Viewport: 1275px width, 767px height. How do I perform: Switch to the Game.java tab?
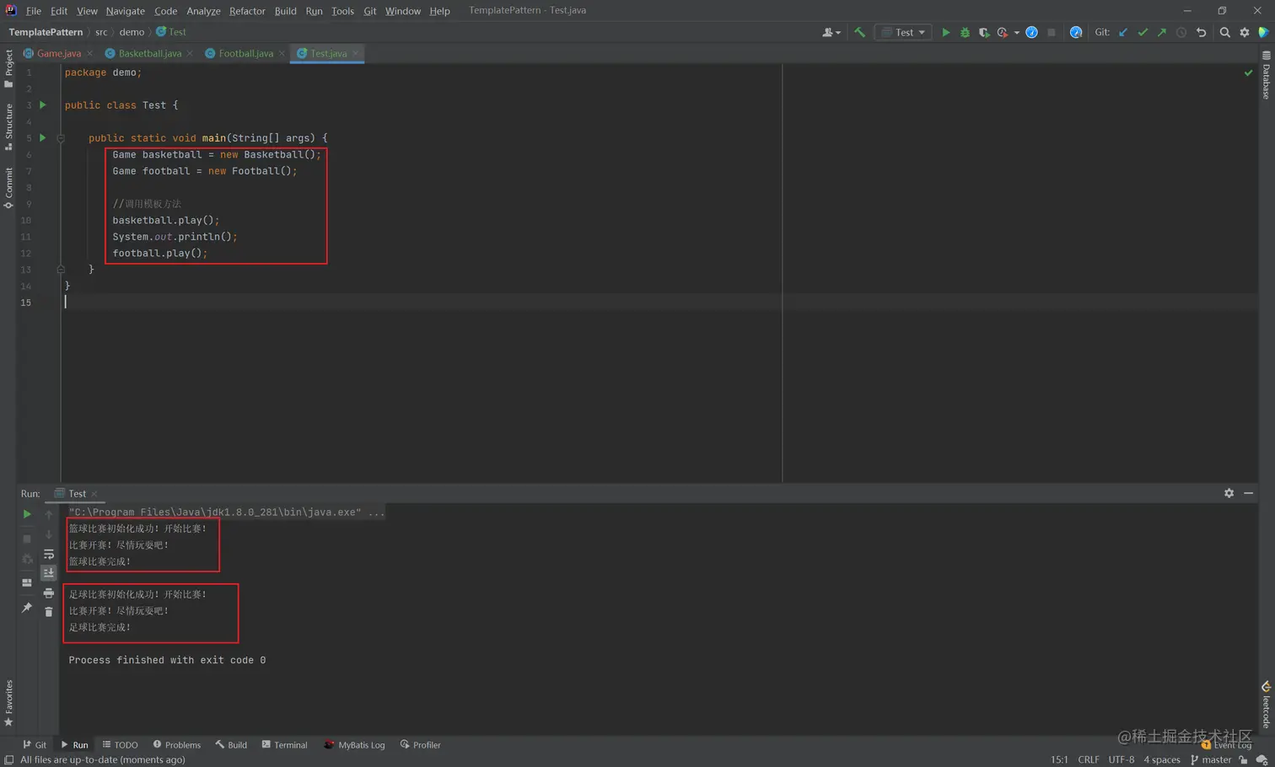[x=58, y=53]
